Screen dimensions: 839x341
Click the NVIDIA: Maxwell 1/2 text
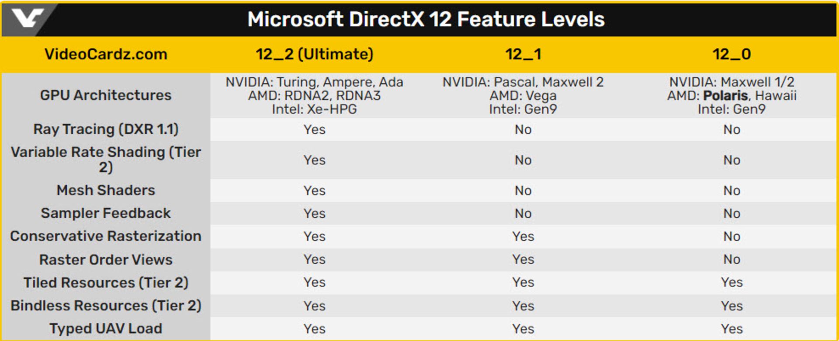pyautogui.click(x=732, y=82)
